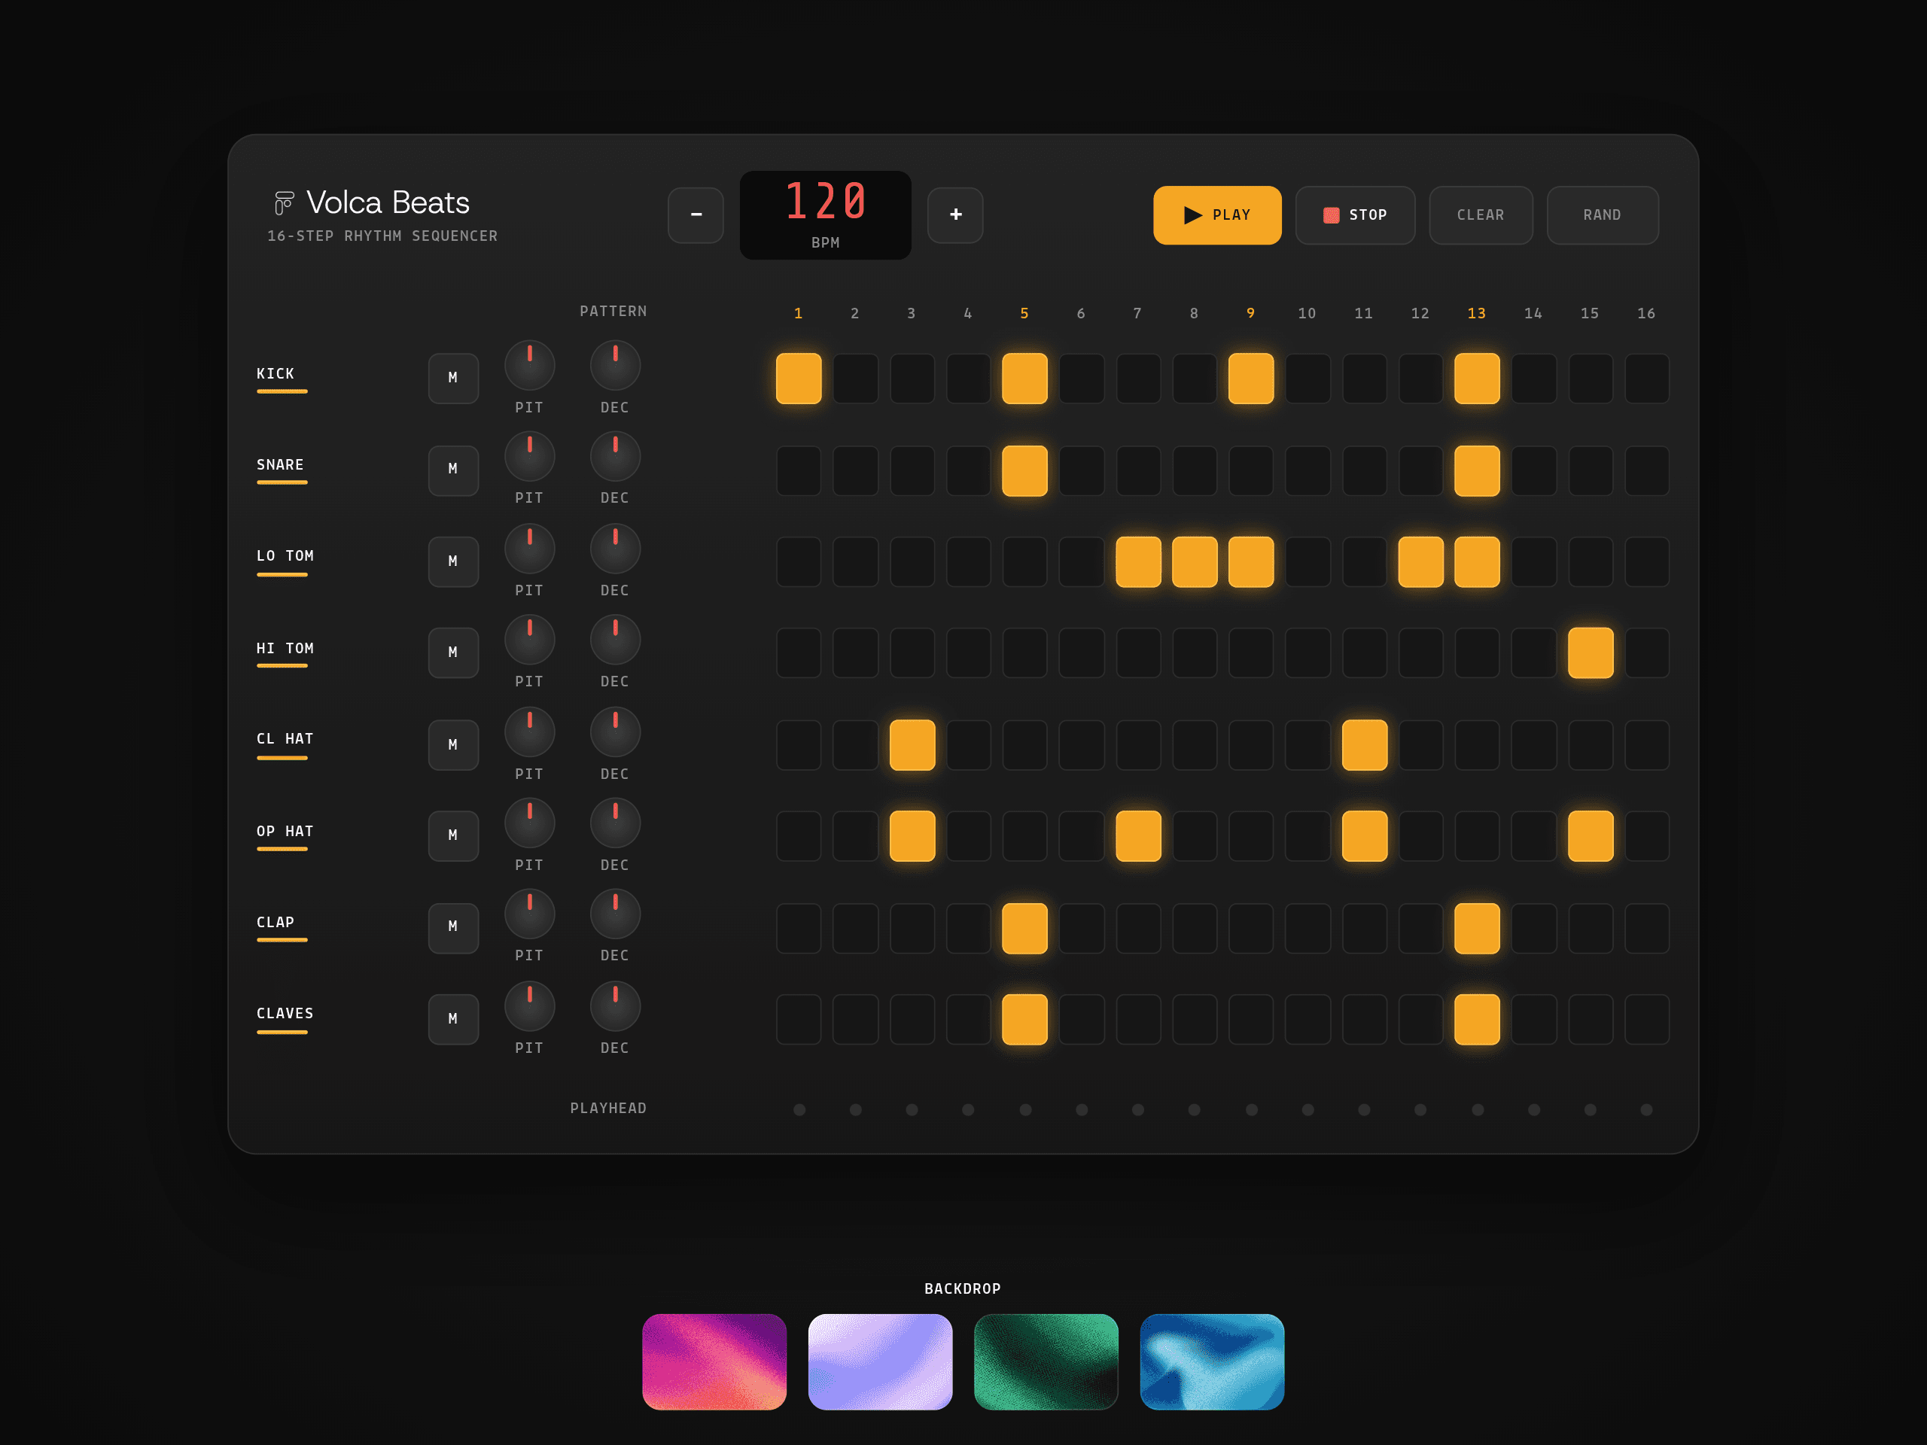Mute the CLAP track
Screen dimensions: 1927x1445
click(x=453, y=928)
